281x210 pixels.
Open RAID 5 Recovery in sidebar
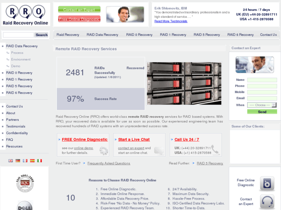click(19, 86)
